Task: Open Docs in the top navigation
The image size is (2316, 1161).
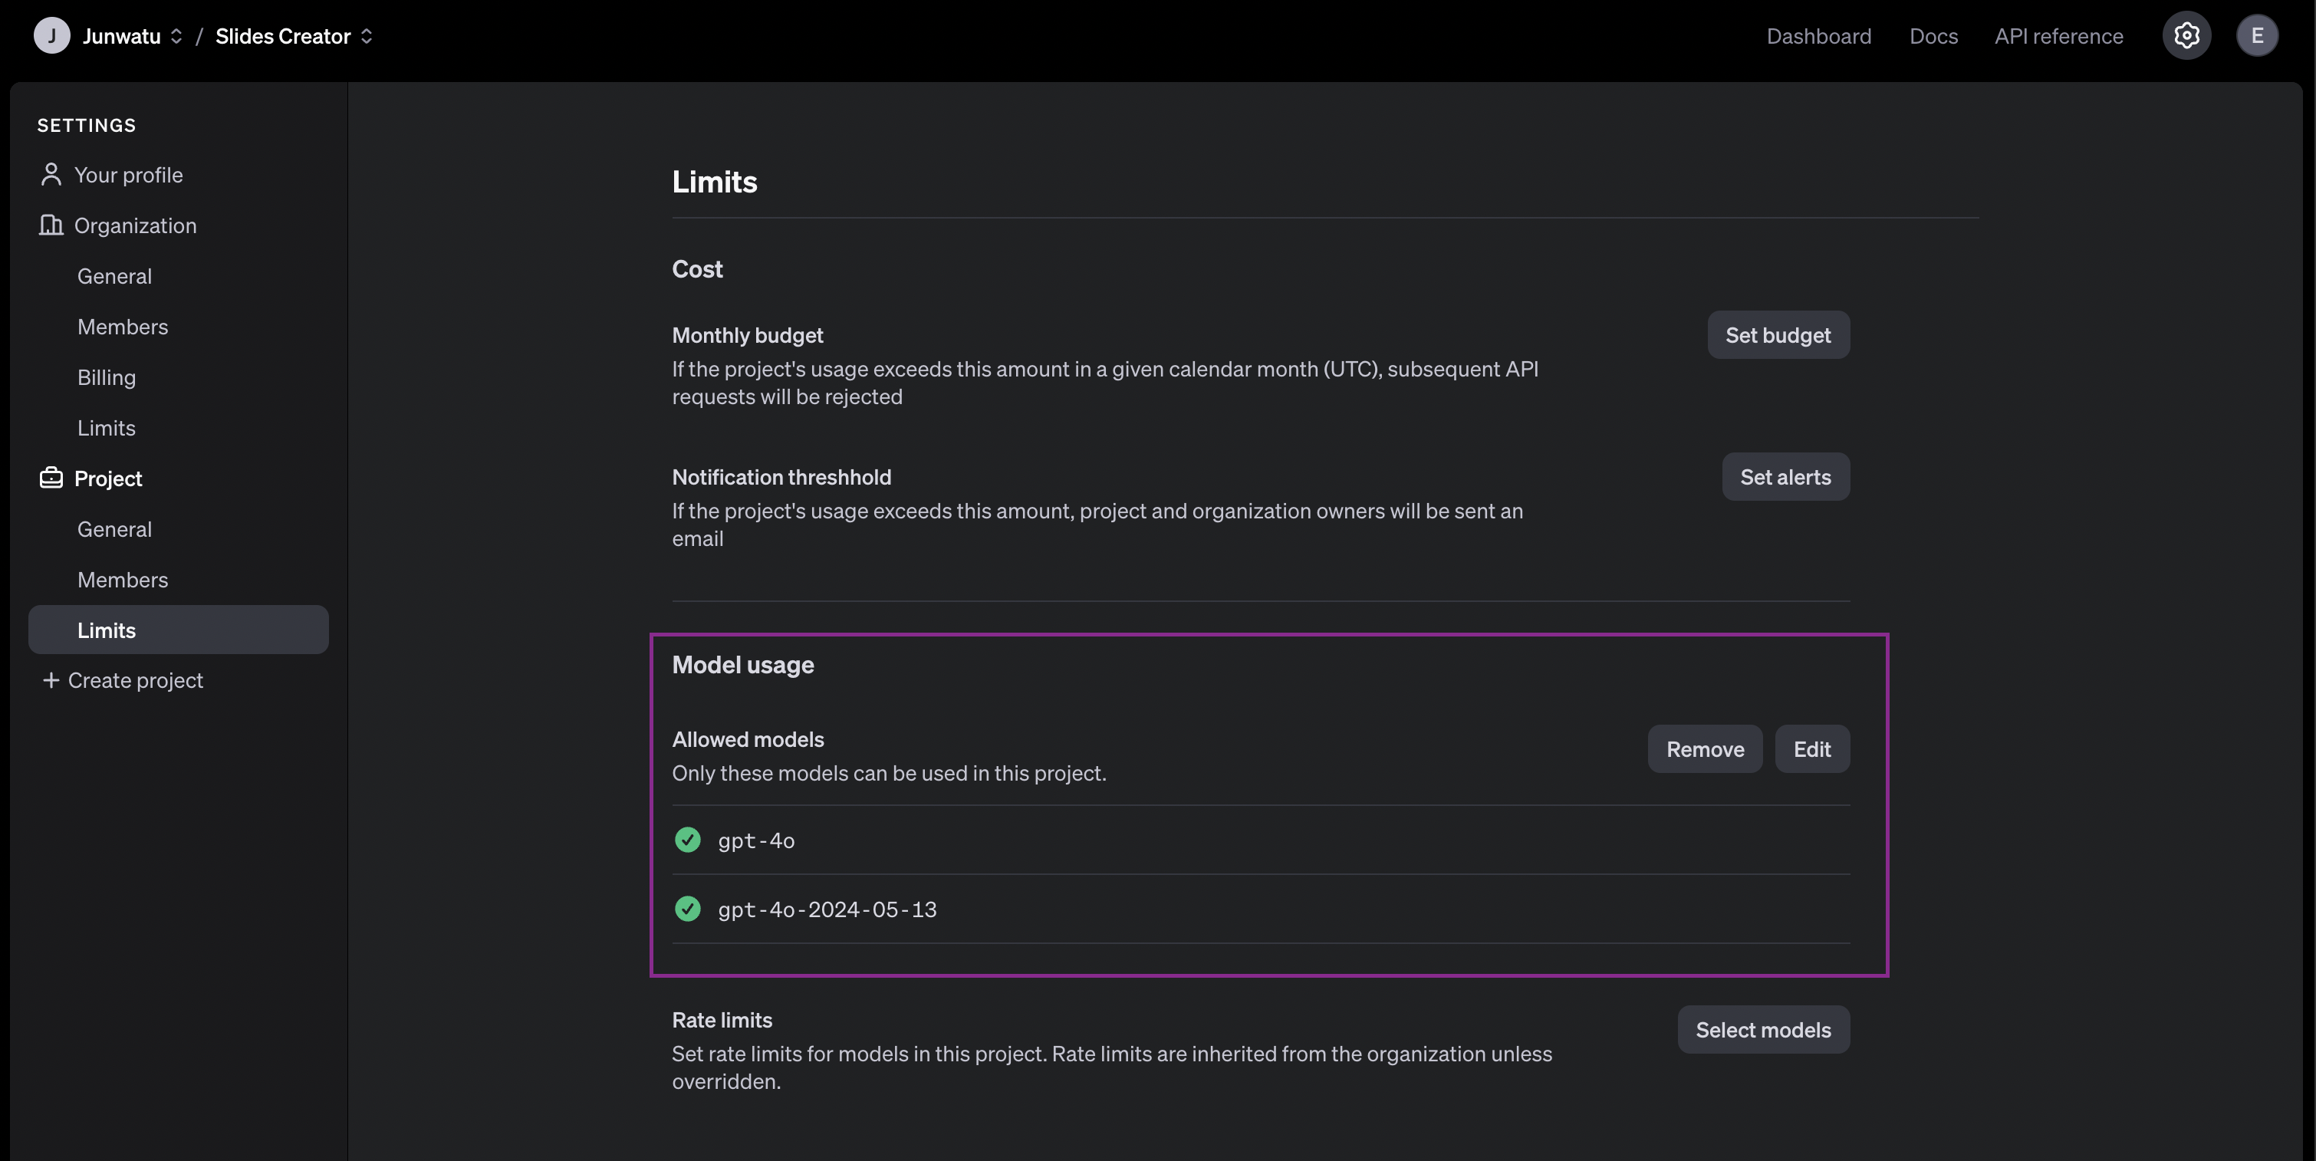Action: (x=1933, y=36)
